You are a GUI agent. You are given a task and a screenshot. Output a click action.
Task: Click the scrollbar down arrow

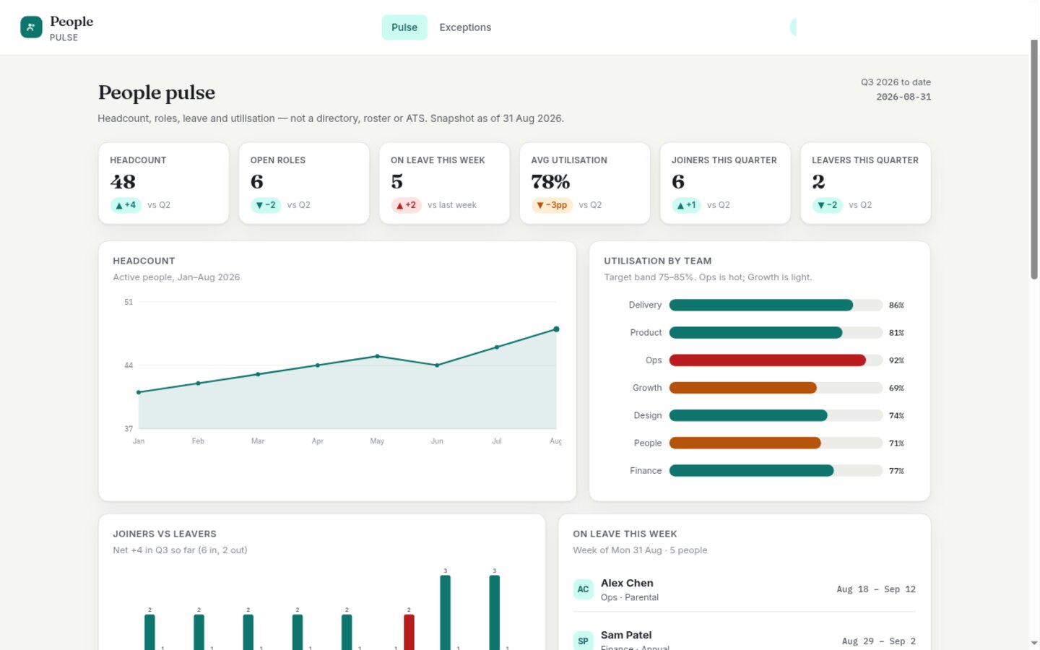1034,643
